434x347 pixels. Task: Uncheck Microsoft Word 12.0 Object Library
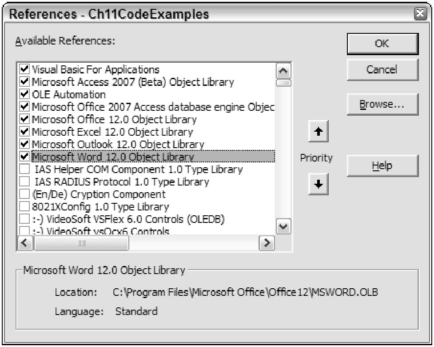pyautogui.click(x=25, y=157)
